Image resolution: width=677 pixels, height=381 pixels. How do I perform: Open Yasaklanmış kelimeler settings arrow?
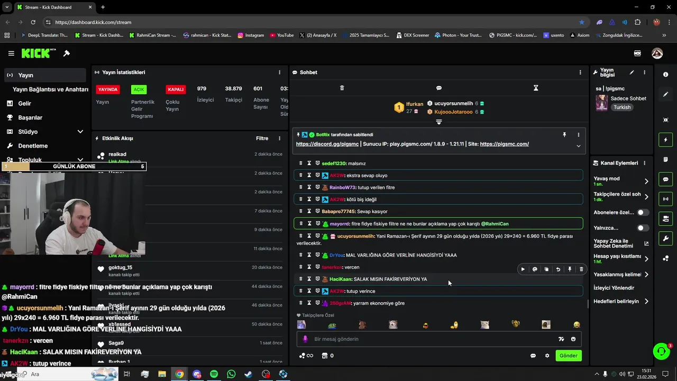[646, 275]
